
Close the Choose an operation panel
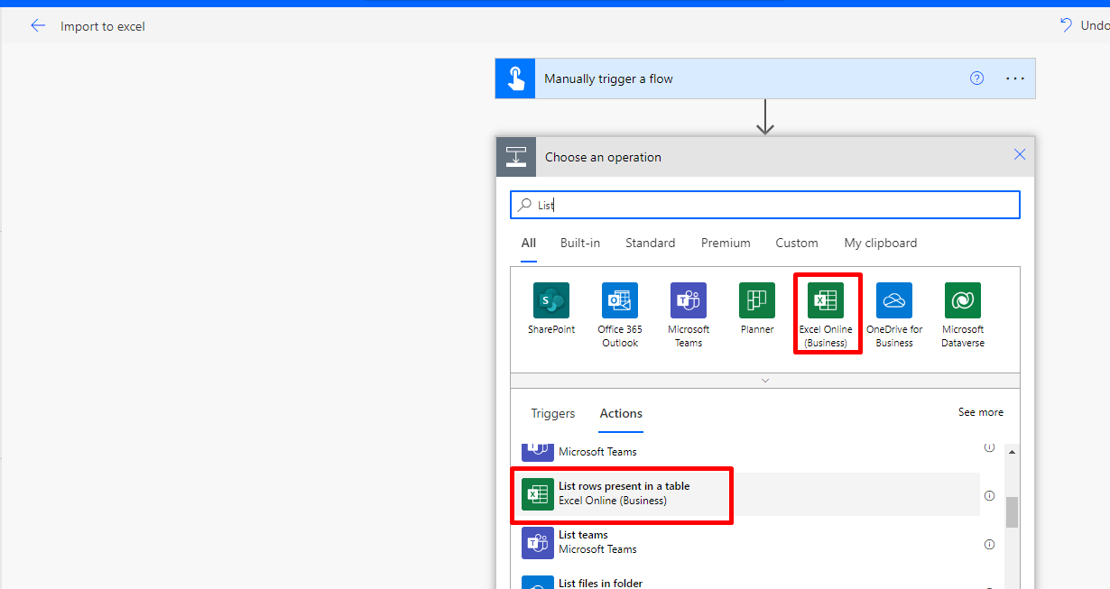coord(1020,155)
